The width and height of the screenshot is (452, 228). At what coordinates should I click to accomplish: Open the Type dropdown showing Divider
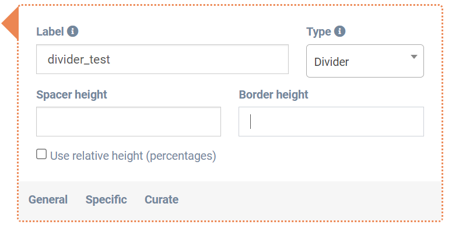[x=365, y=61]
